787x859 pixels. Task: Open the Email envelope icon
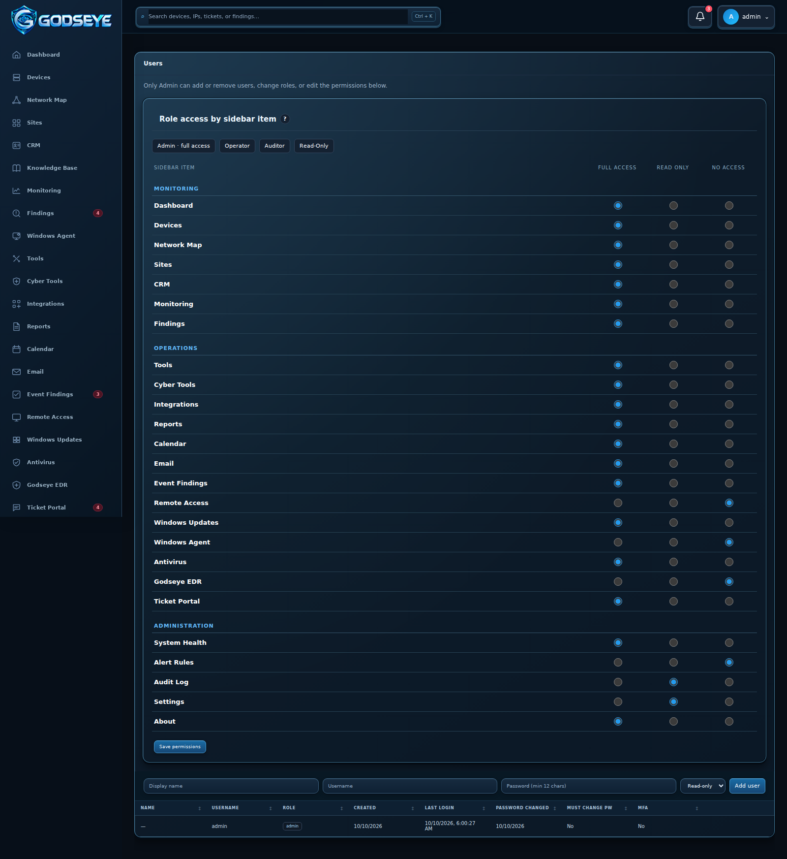pos(16,372)
